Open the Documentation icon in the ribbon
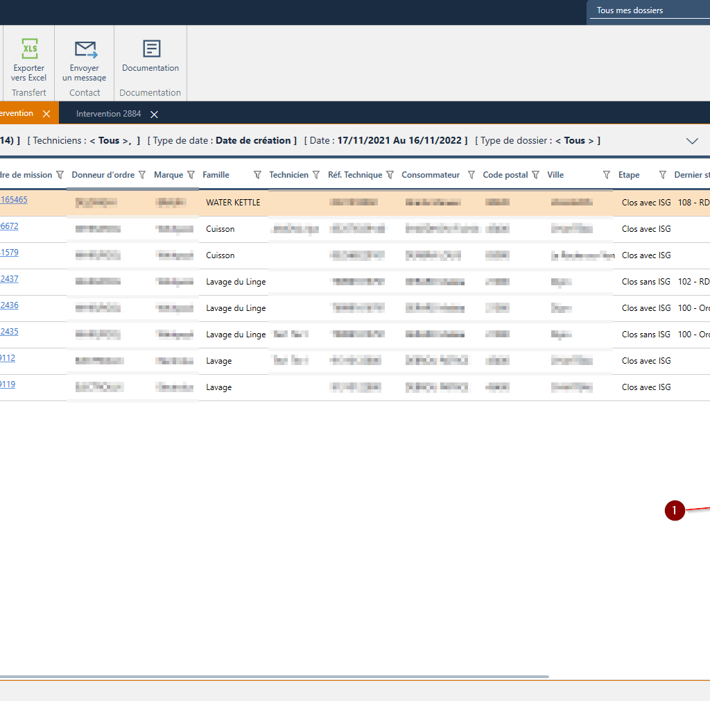Screen dimensions: 710x701 tap(151, 49)
